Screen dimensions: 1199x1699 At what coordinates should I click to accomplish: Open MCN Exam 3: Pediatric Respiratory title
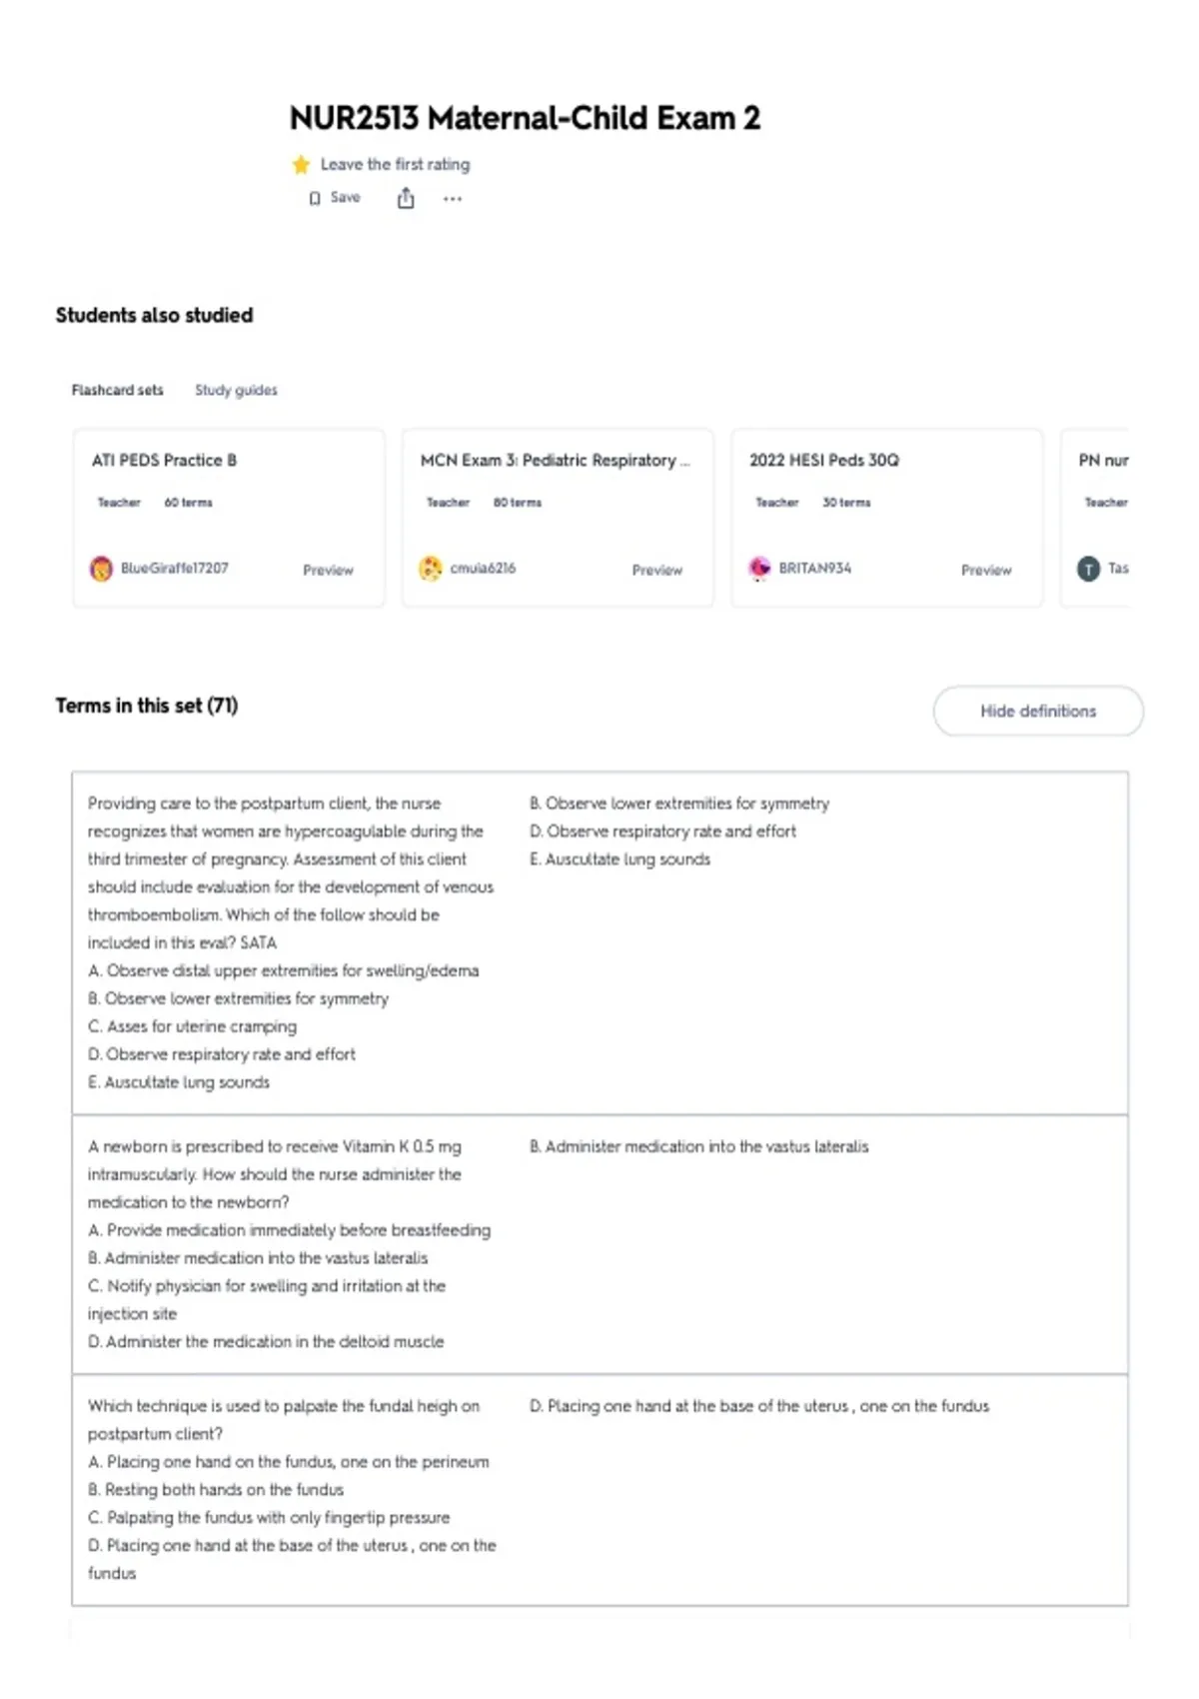[555, 460]
